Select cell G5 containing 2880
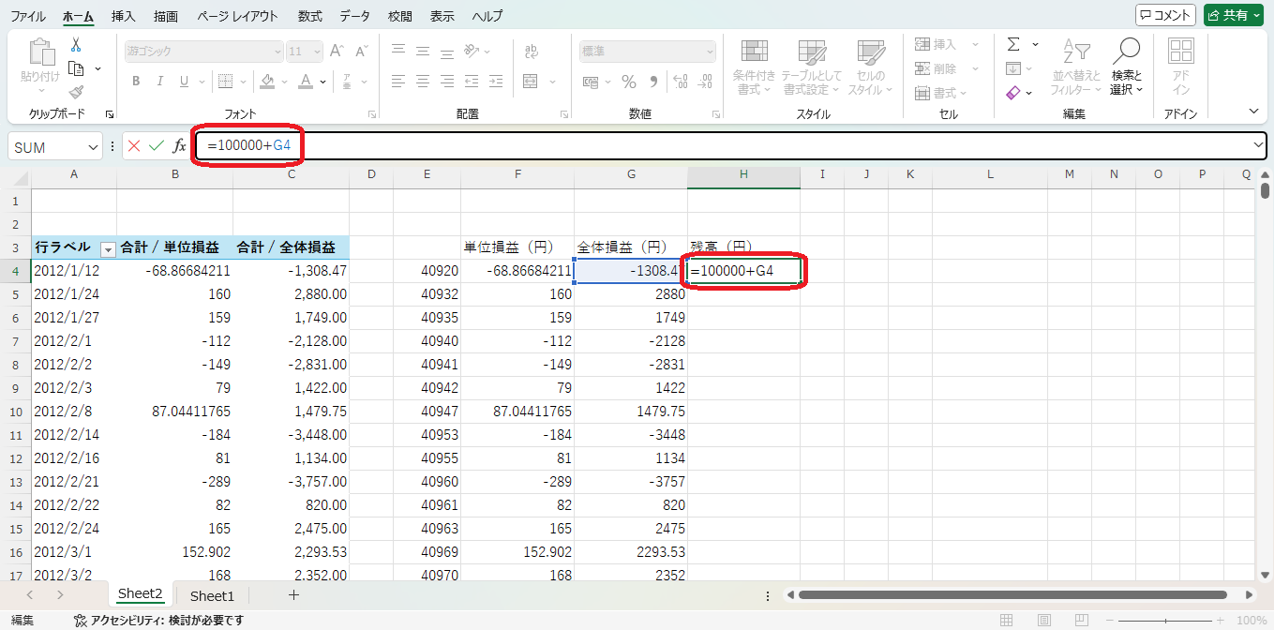The width and height of the screenshot is (1274, 630). point(631,293)
